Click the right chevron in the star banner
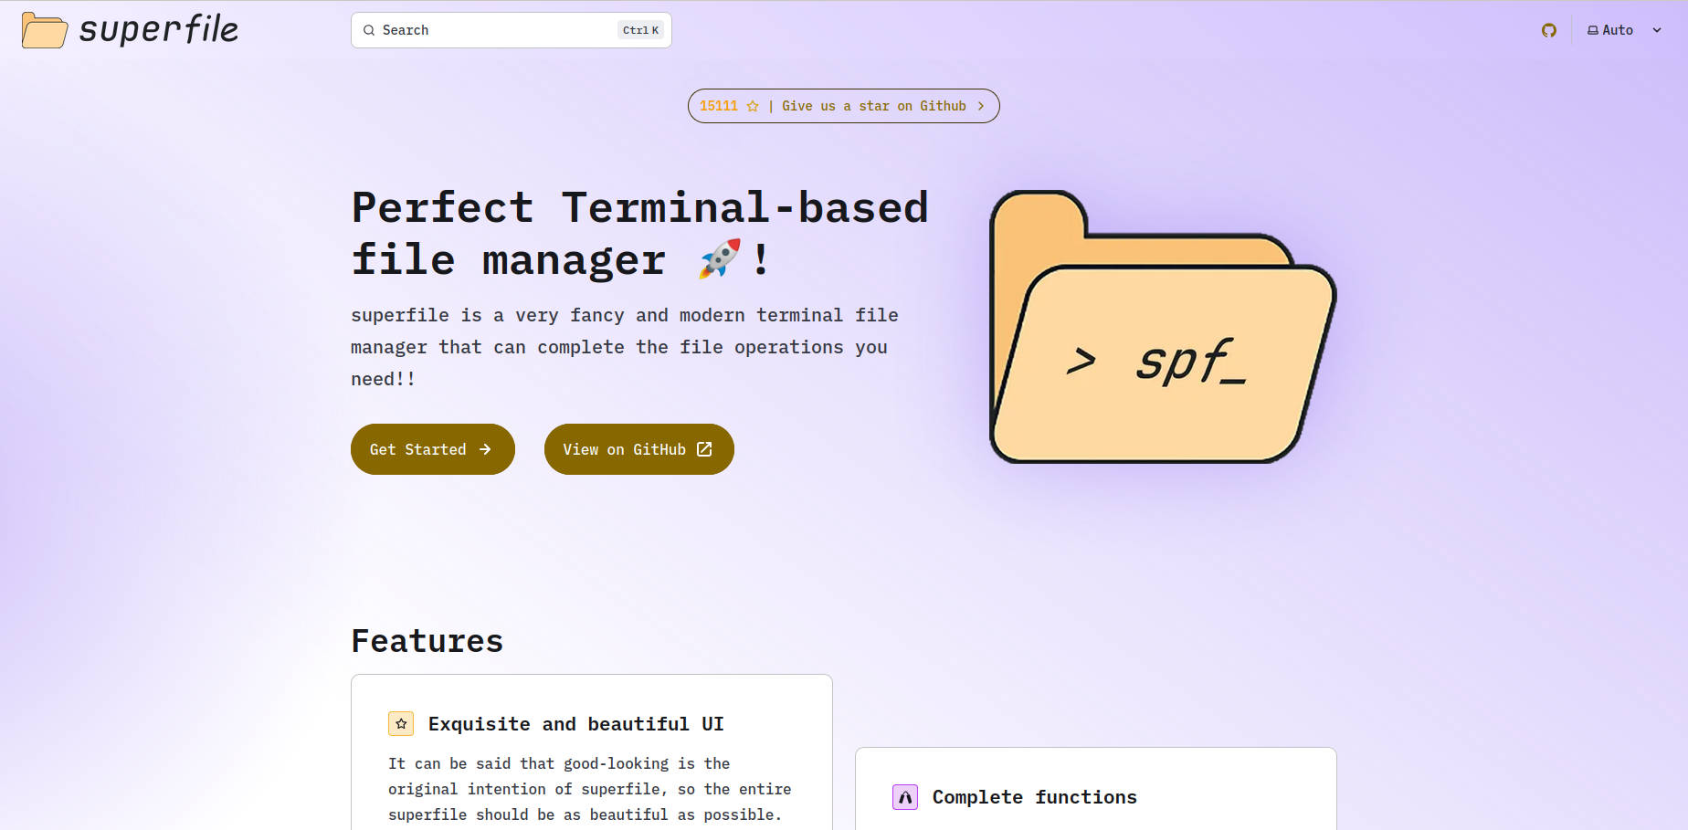This screenshot has width=1688, height=830. [x=981, y=106]
